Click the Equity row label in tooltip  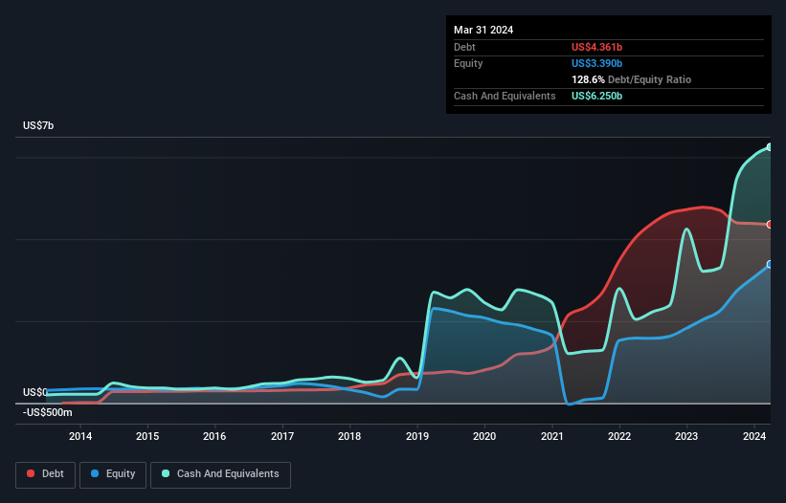click(x=468, y=63)
